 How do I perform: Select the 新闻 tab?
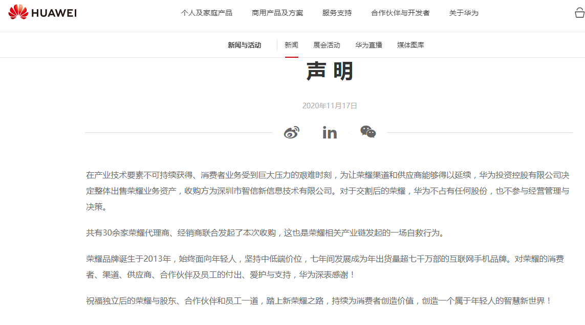(x=291, y=45)
